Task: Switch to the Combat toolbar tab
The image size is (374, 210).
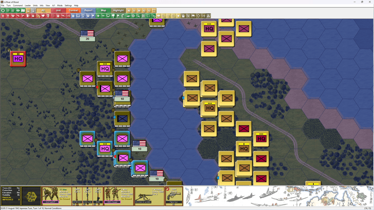Action: click(73, 10)
